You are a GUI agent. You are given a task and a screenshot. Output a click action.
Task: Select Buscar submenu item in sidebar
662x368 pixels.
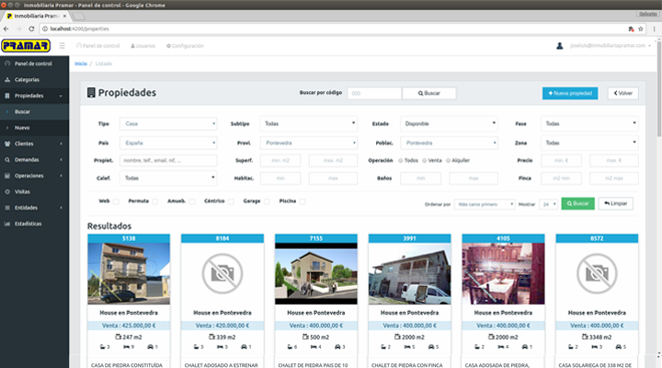click(x=34, y=111)
